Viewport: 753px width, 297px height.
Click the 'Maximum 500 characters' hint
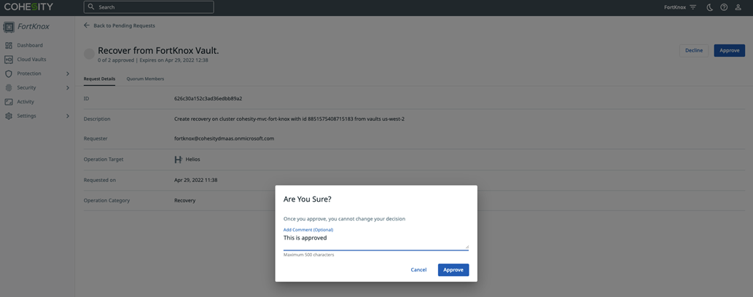coord(309,255)
